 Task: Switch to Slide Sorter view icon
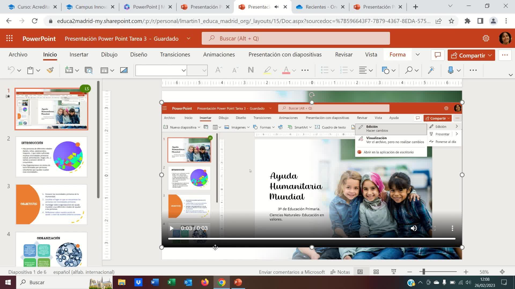[376, 272]
